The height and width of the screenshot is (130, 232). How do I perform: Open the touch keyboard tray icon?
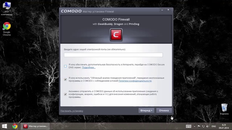tap(188, 126)
